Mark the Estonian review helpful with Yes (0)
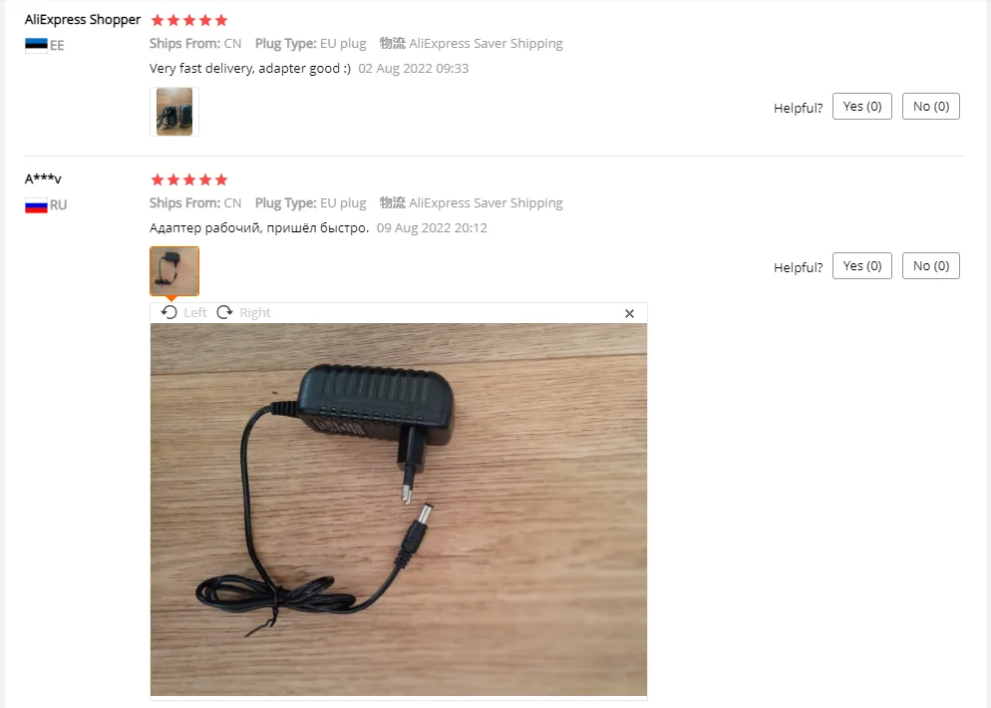 862,106
